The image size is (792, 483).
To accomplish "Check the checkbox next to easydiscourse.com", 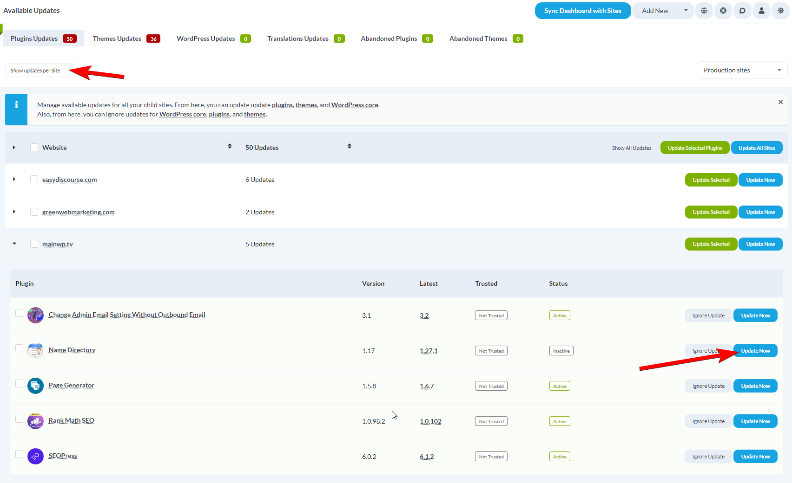I will (x=34, y=179).
